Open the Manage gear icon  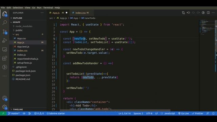pyautogui.click(x=4, y=107)
